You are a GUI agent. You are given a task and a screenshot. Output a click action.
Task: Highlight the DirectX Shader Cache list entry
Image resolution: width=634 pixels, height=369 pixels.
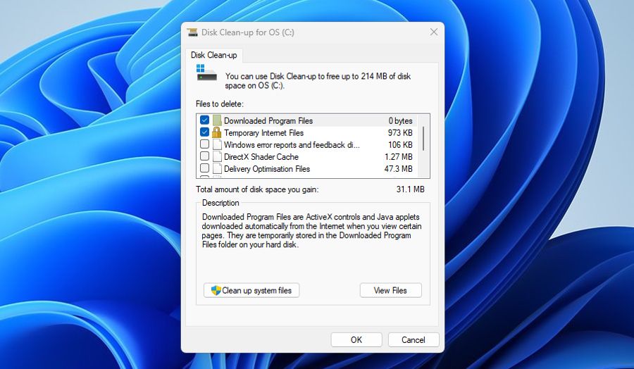tap(261, 156)
